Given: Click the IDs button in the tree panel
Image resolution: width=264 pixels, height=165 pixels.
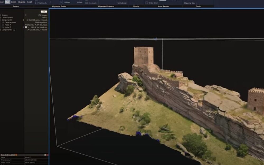Looking at the screenshot, I should tap(44, 12).
